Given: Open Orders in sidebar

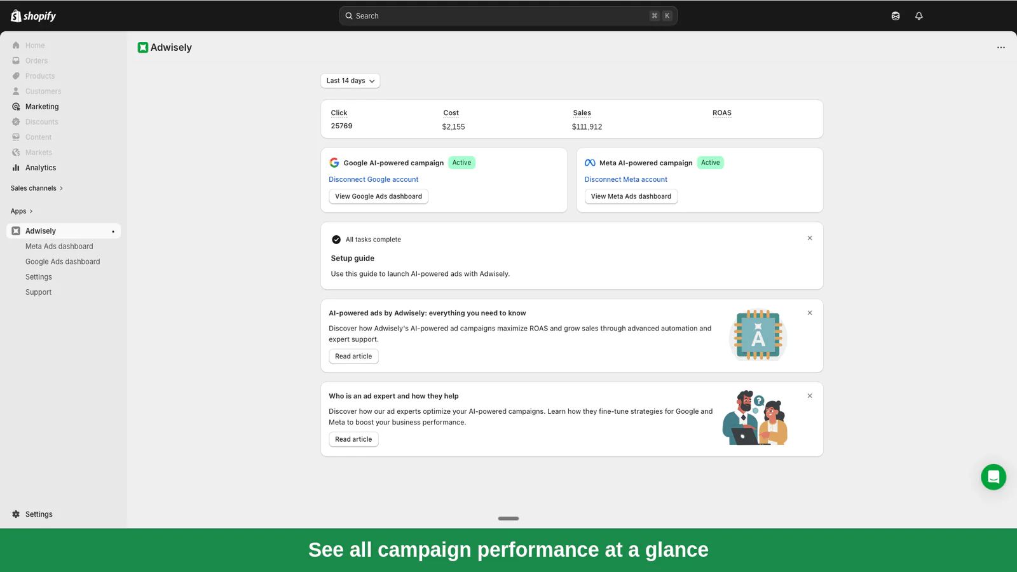Looking at the screenshot, I should point(37,60).
